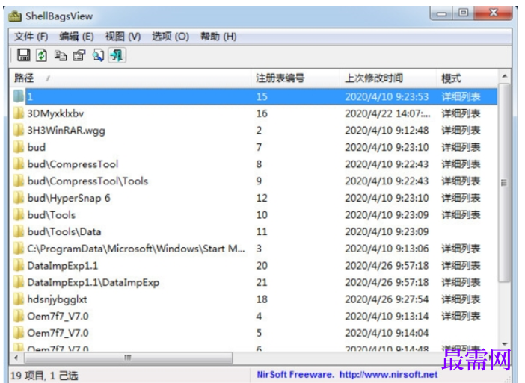Click the Exit toolbar icon

(x=117, y=55)
